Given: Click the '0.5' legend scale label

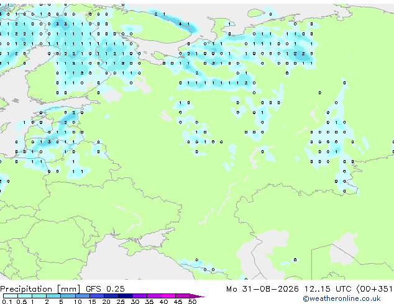Looking at the screenshot, I should point(21,302).
